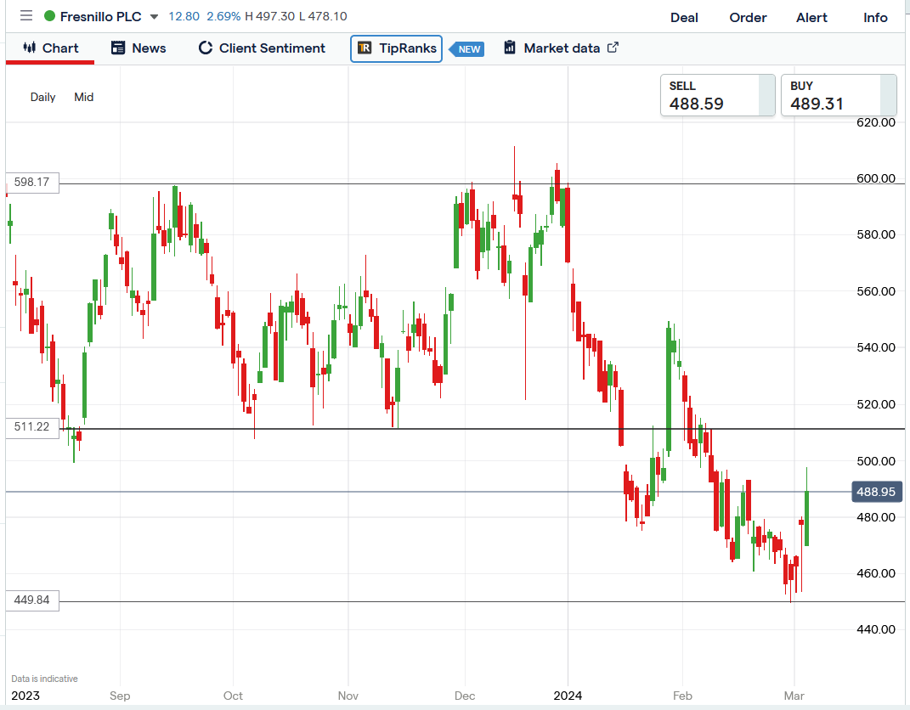
Task: Click the Feb date axis label
Action: tap(682, 696)
